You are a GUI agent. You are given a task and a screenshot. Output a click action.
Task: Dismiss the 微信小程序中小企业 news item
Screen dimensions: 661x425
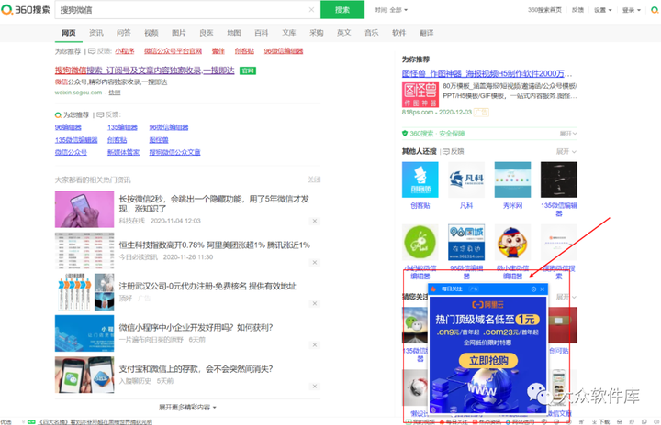click(315, 344)
